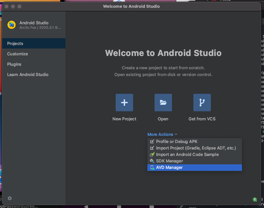Launch AVD Manager from the menu
Image resolution: width=264 pixels, height=208 pixels.
195,168
